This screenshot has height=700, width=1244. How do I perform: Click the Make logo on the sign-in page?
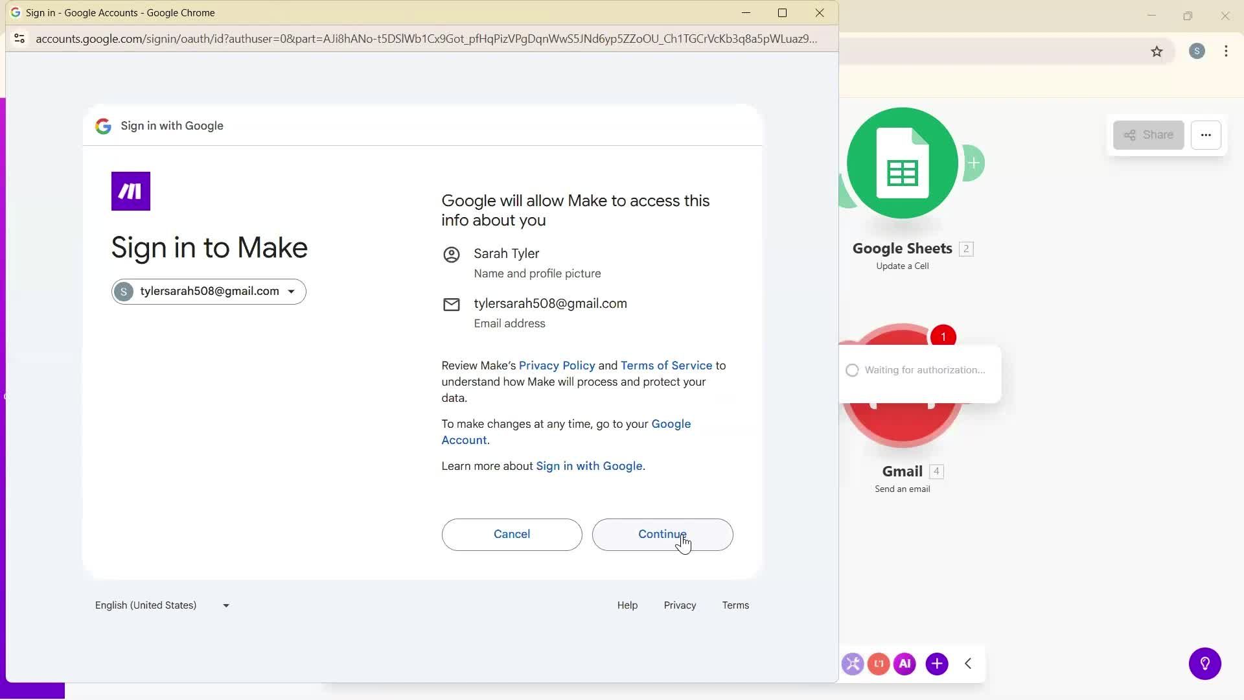click(130, 191)
